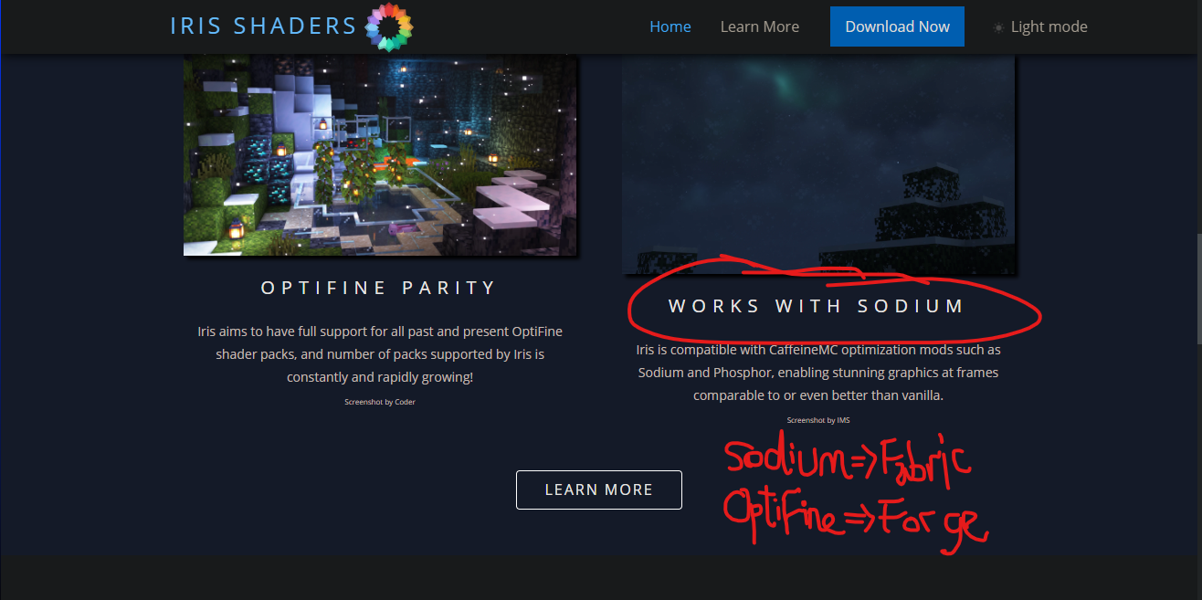The height and width of the screenshot is (600, 1202).
Task: Click the Screenshot by IMS credit
Action: click(818, 420)
